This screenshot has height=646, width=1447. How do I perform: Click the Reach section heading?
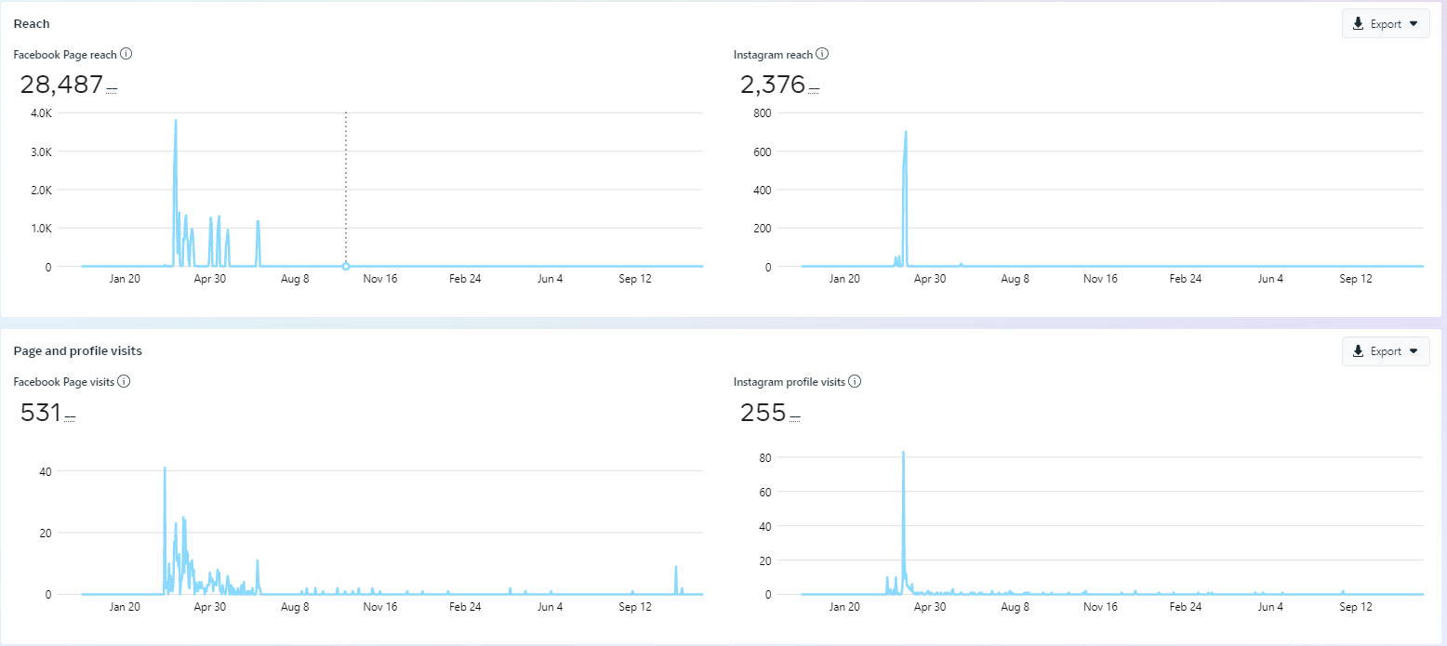pos(32,23)
